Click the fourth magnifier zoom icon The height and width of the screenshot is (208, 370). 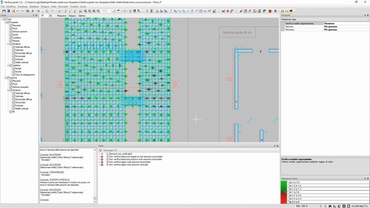(x=98, y=11)
